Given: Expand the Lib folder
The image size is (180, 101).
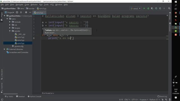Looking at the screenshot, I should point(10,25).
